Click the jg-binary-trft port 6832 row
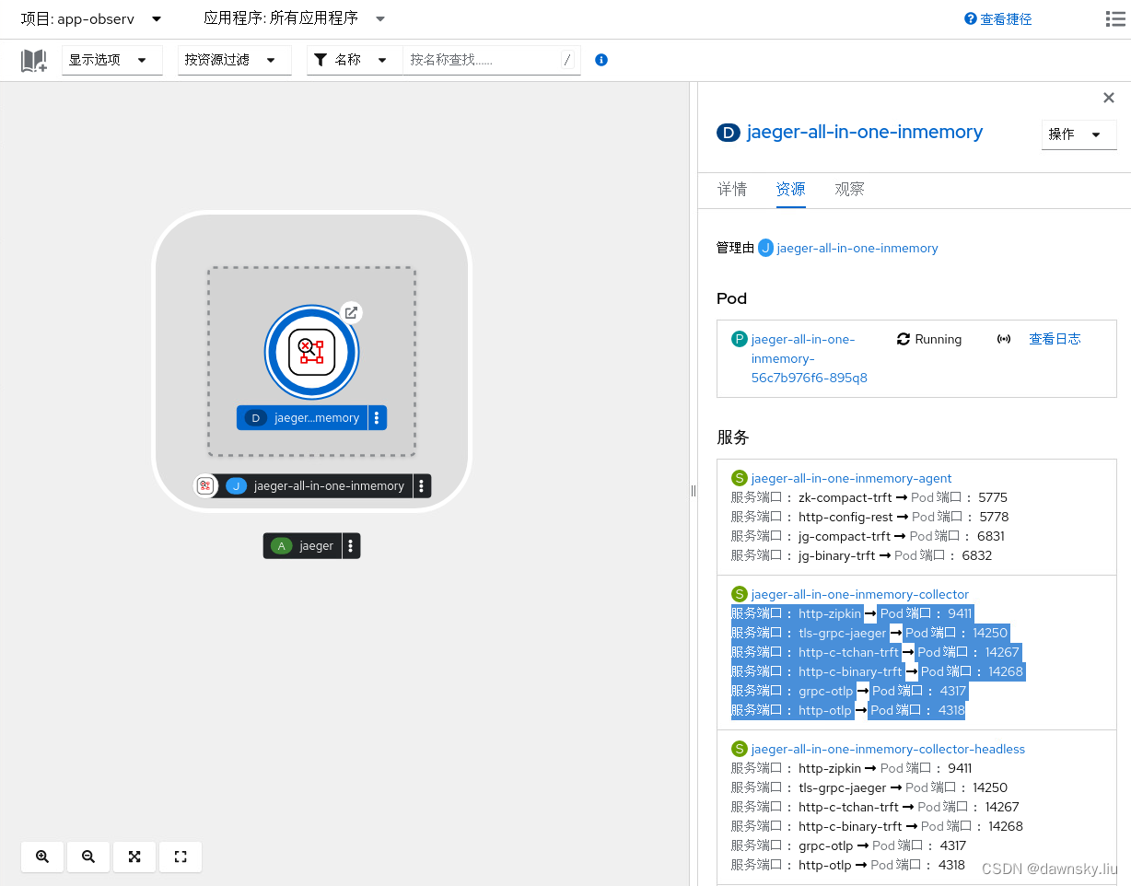 click(x=861, y=555)
